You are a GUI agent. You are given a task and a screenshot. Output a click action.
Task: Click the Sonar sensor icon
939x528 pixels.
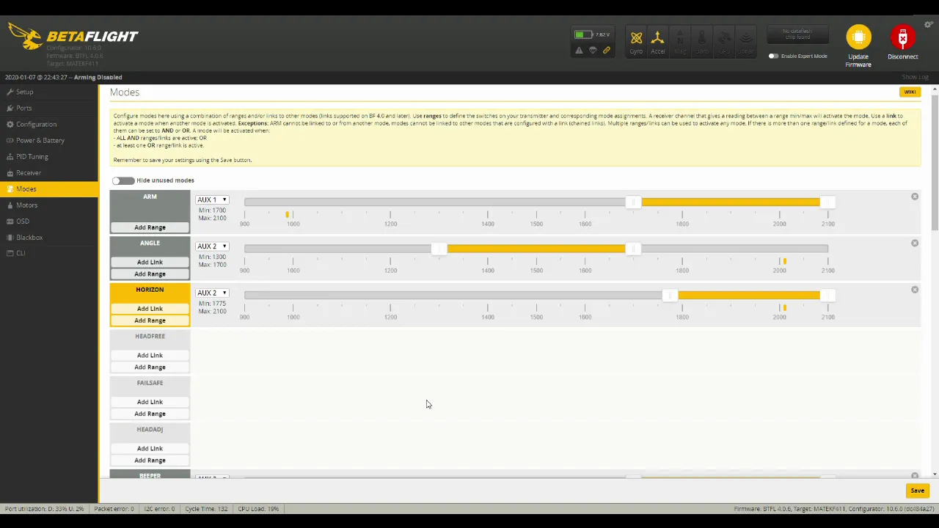[746, 41]
